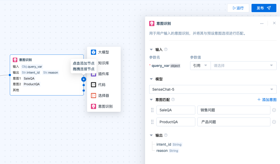Collapse the 意图匹配 section

pos(151,100)
